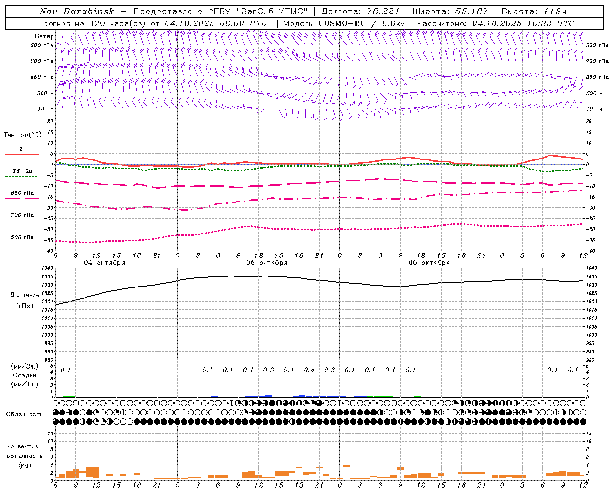Click the 'Ветер' wind panel label
The image size is (611, 489).
44,36
